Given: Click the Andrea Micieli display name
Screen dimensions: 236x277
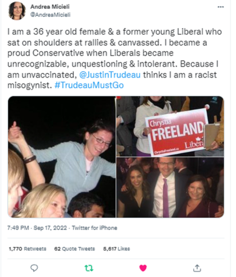Looking at the screenshot, I should [50, 7].
